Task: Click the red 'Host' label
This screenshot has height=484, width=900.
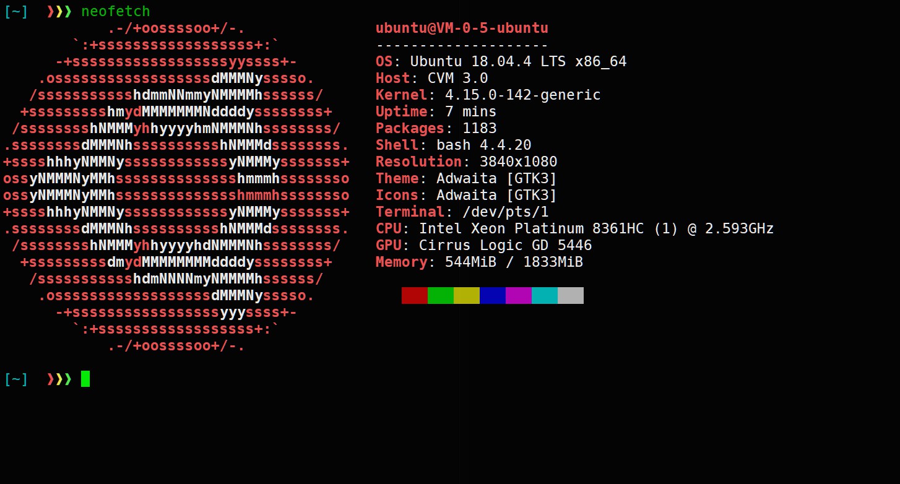Action: pyautogui.click(x=393, y=79)
